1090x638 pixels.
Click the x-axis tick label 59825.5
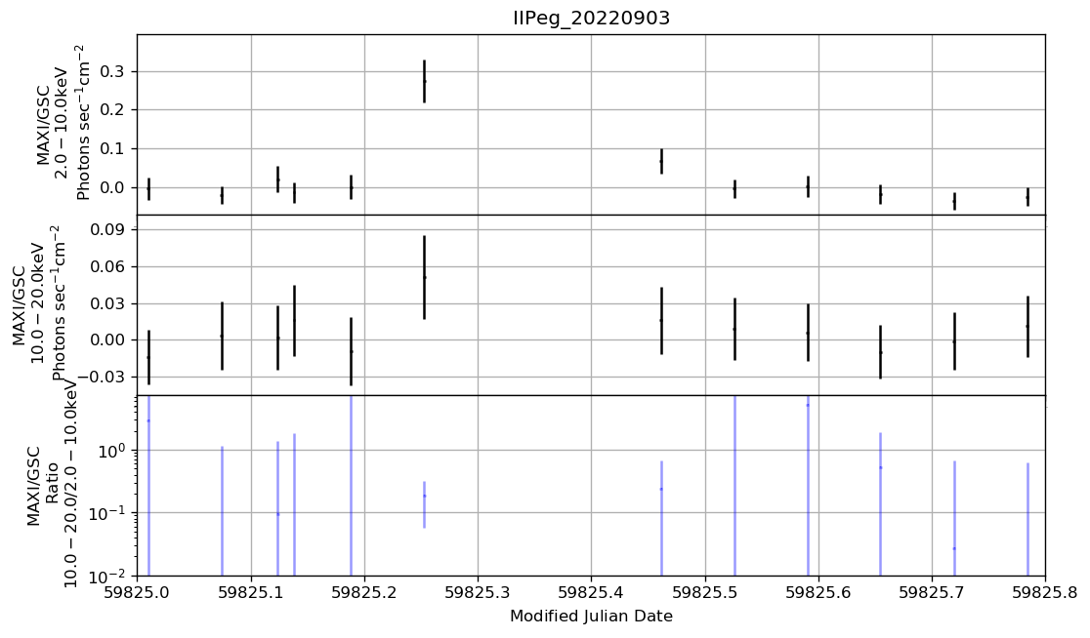point(705,592)
